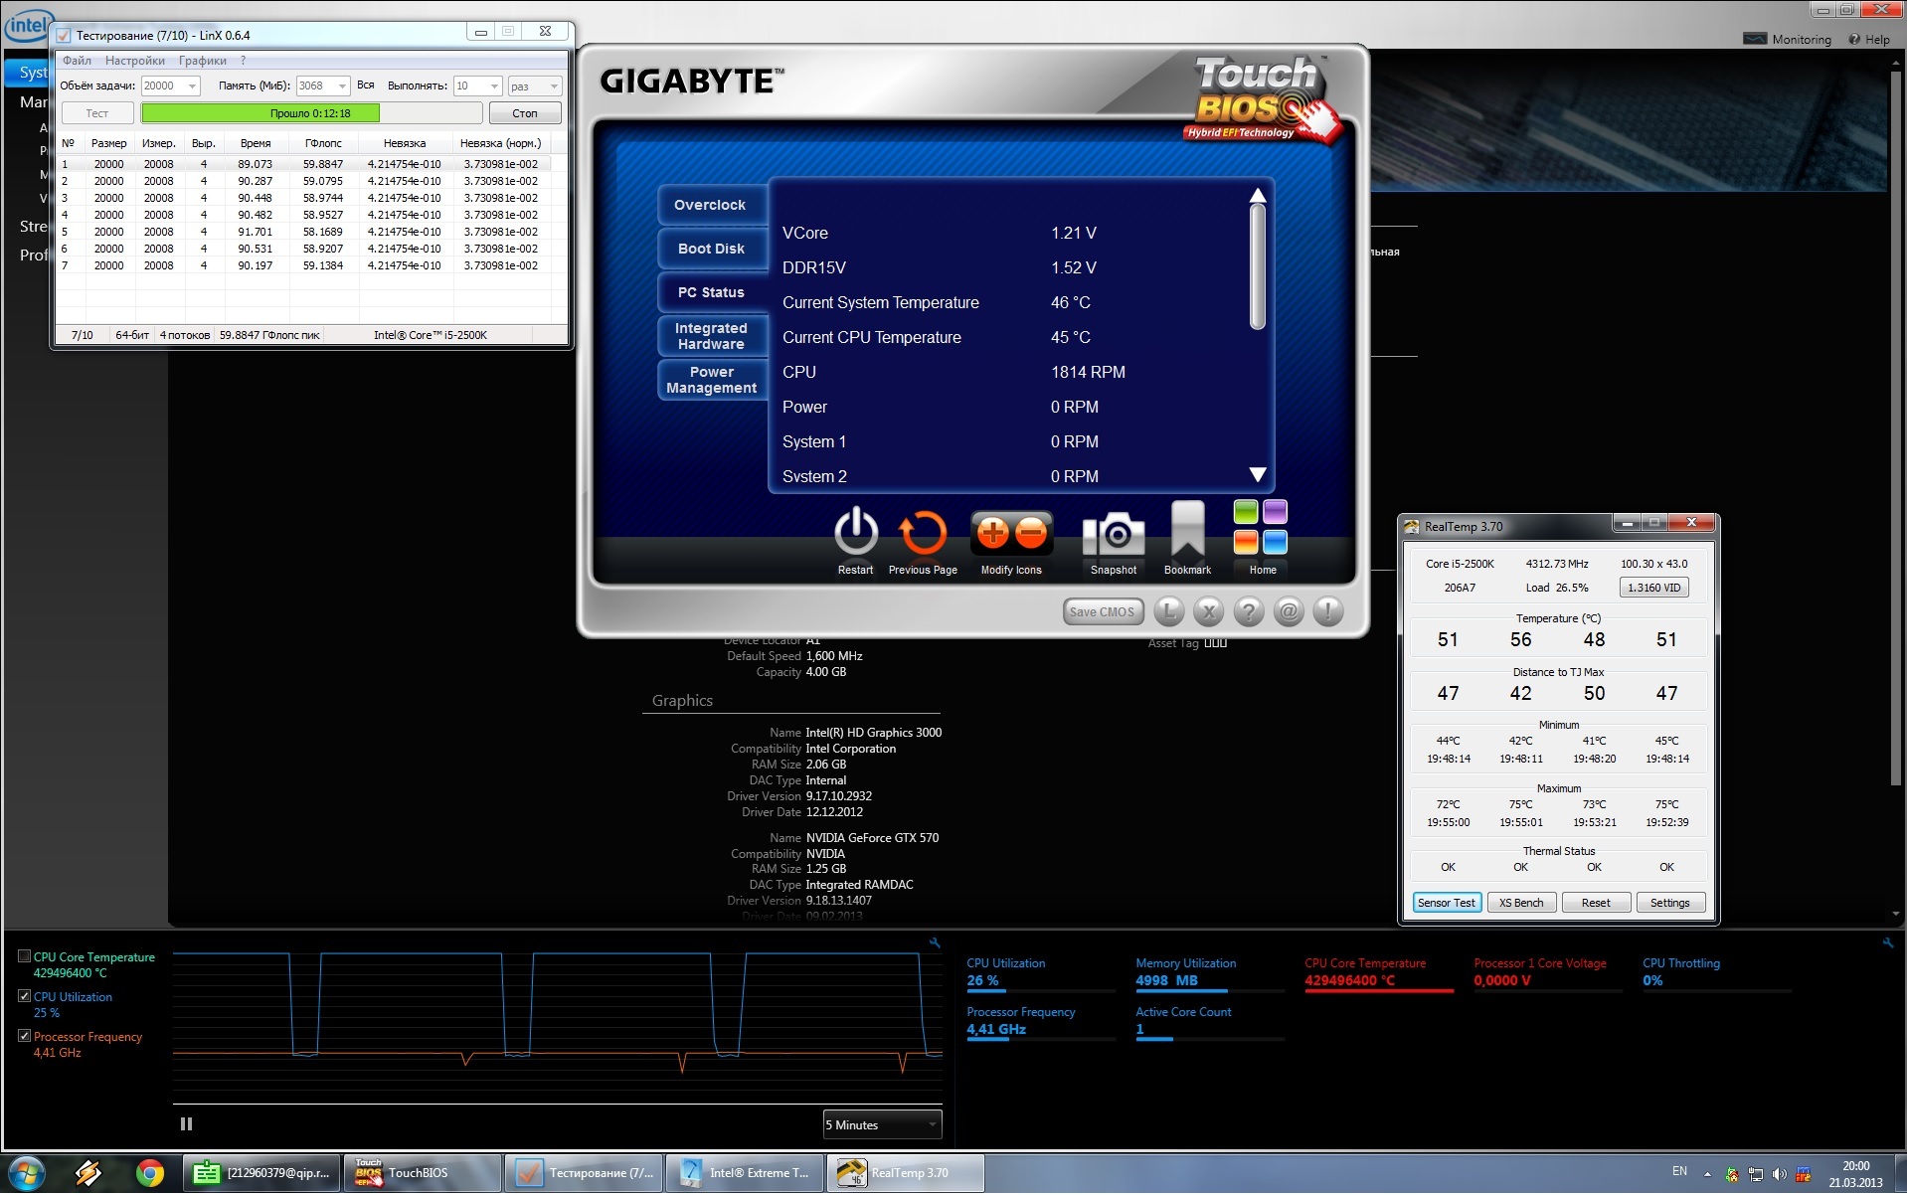This screenshot has height=1195, width=1907.
Task: Click the round question mark button in TouchBIOS
Action: (1249, 611)
